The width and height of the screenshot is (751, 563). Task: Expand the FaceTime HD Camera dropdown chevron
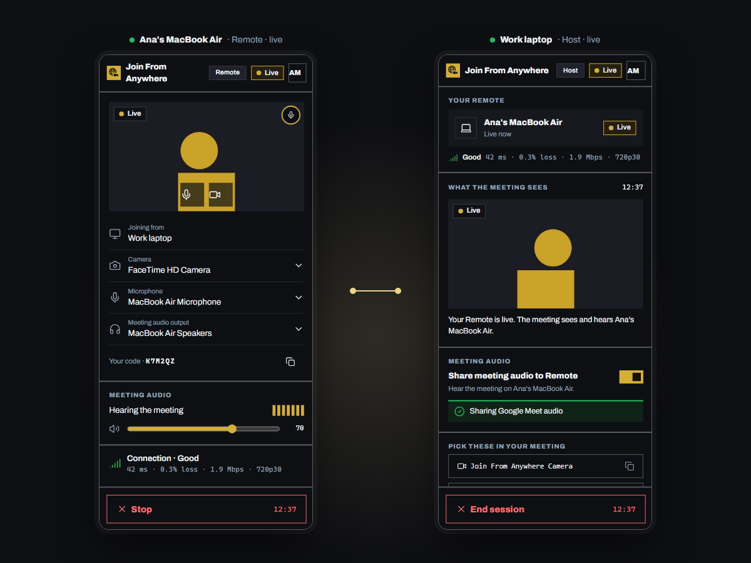coord(299,265)
